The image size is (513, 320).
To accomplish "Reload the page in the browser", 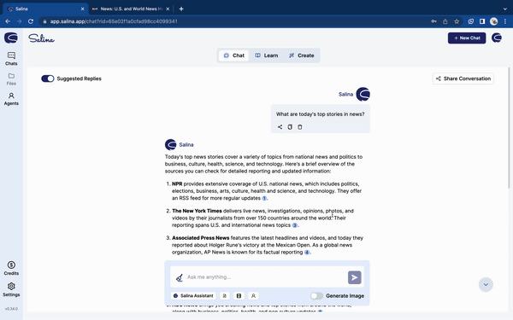I will tap(31, 21).
